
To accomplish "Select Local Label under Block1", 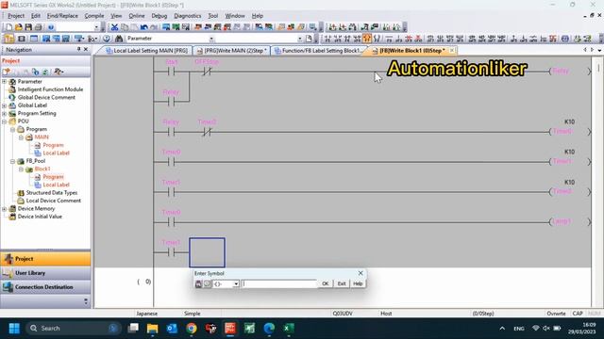I will click(x=56, y=185).
